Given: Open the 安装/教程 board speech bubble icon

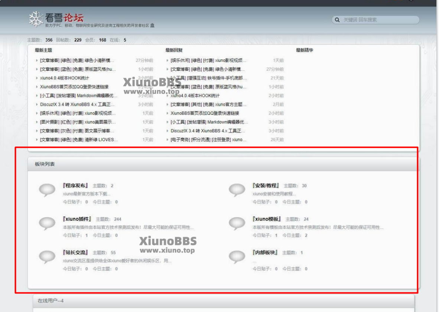Looking at the screenshot, I should [x=237, y=190].
